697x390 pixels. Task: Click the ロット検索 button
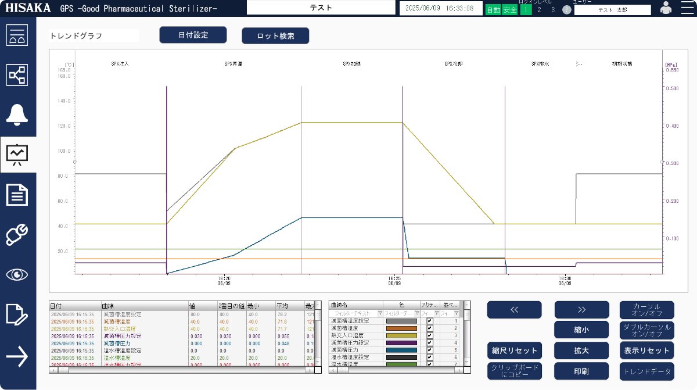275,35
